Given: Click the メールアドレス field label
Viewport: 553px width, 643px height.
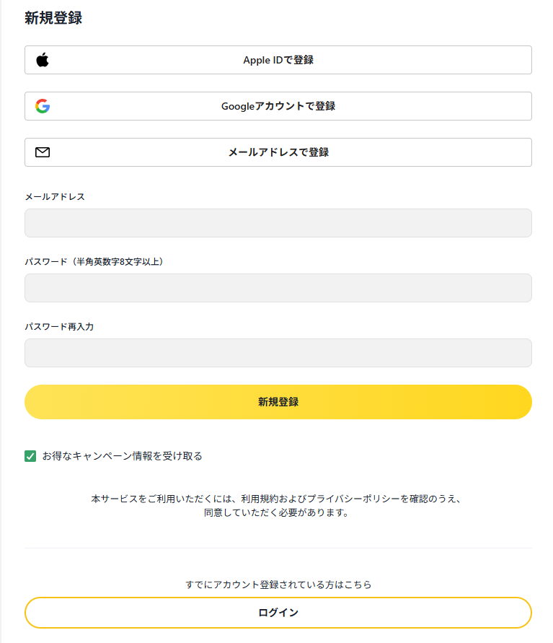Looking at the screenshot, I should [55, 197].
